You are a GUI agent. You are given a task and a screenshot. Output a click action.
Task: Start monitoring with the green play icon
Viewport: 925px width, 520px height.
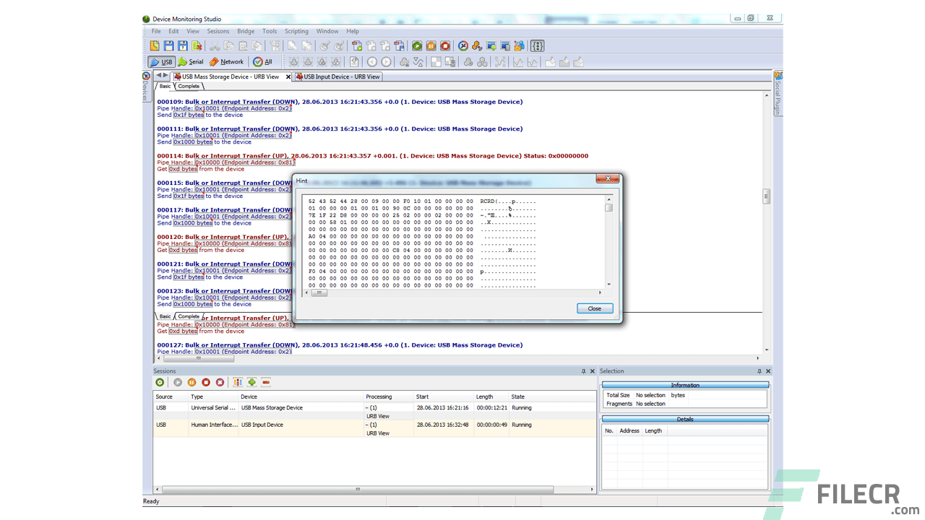(x=178, y=382)
